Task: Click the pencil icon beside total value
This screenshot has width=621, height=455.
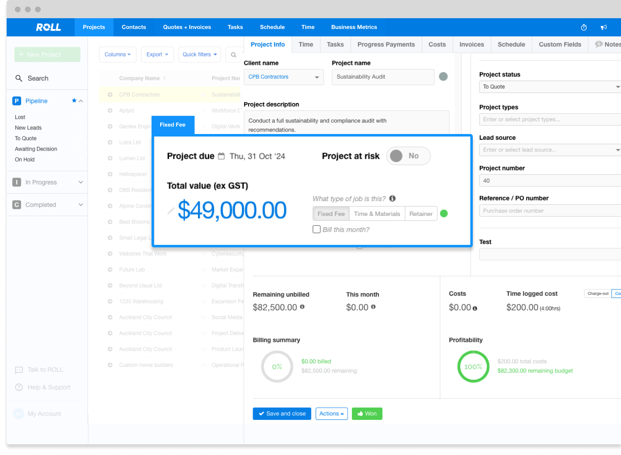Action: 171,211
